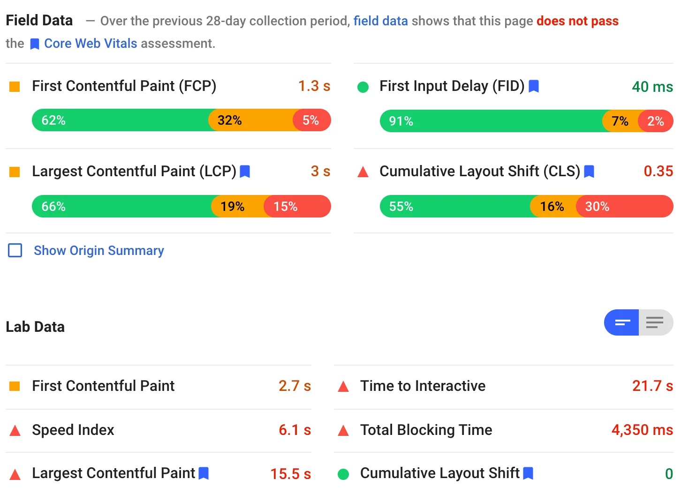This screenshot has width=681, height=494.
Task: Expand the Total Blocking Time metric details
Action: (x=426, y=430)
